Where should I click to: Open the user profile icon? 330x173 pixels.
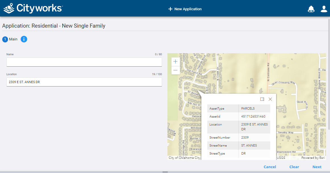pos(324,9)
